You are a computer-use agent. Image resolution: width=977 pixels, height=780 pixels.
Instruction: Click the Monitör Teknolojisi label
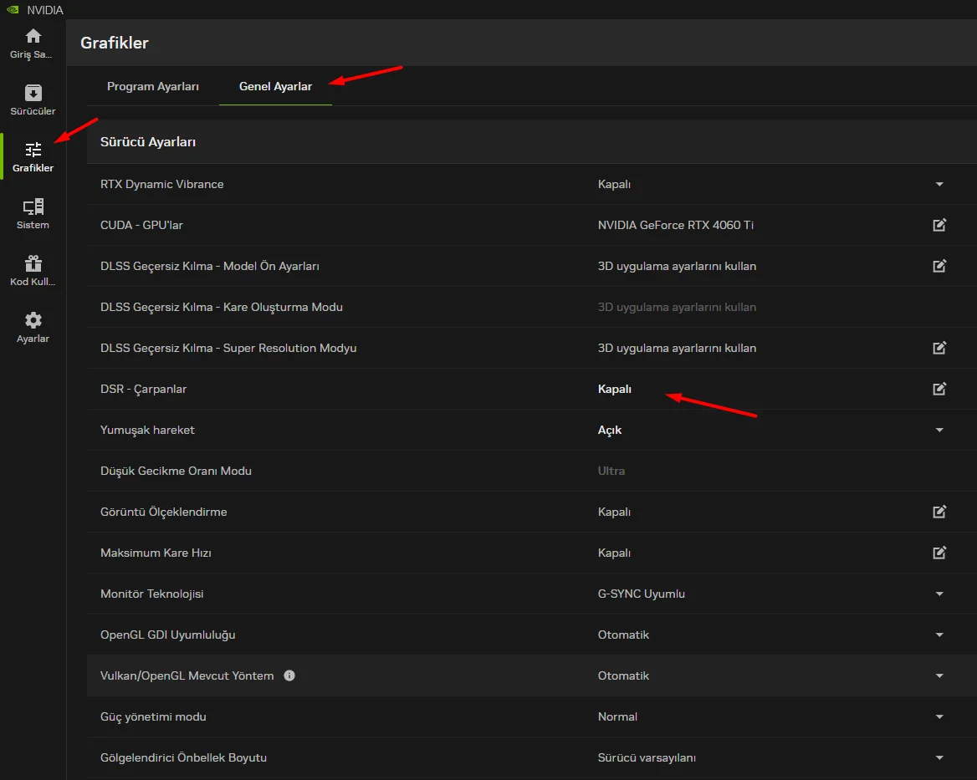coord(152,594)
